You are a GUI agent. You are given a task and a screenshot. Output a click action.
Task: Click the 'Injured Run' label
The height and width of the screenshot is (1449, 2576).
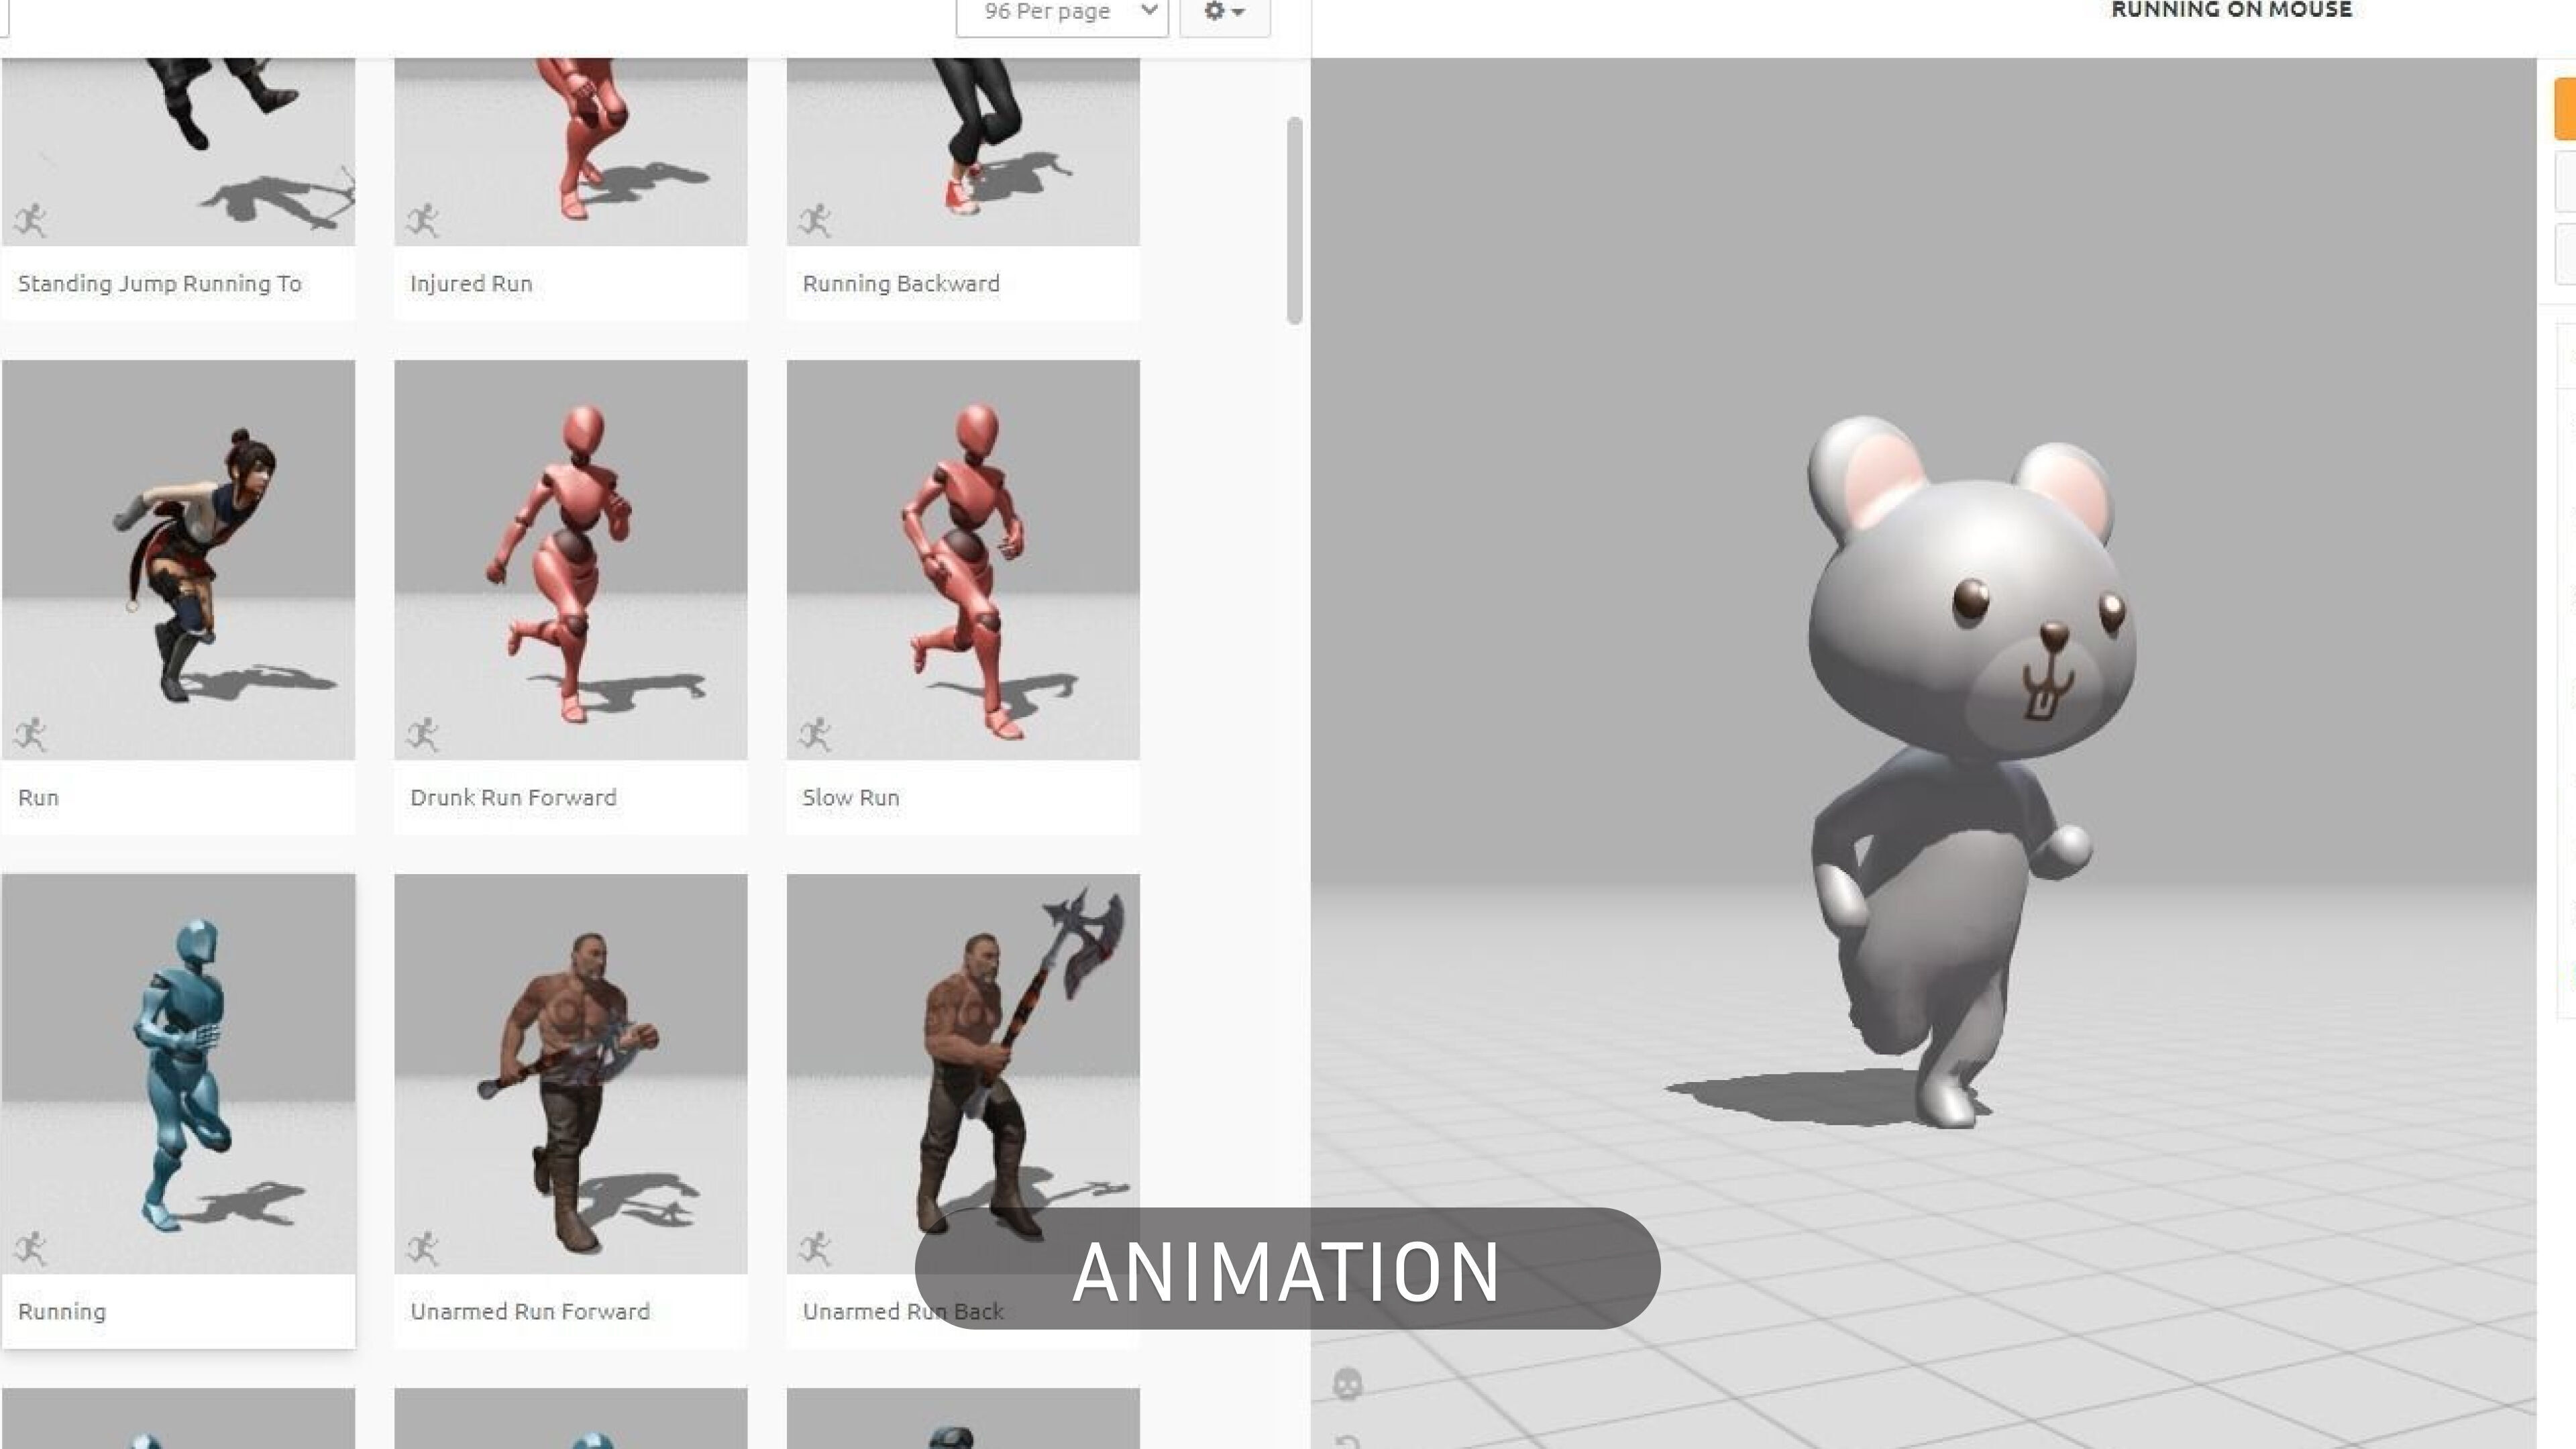(471, 284)
